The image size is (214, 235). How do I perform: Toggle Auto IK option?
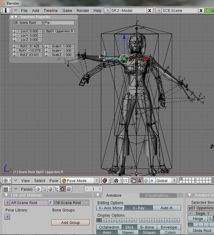[x=167, y=208]
